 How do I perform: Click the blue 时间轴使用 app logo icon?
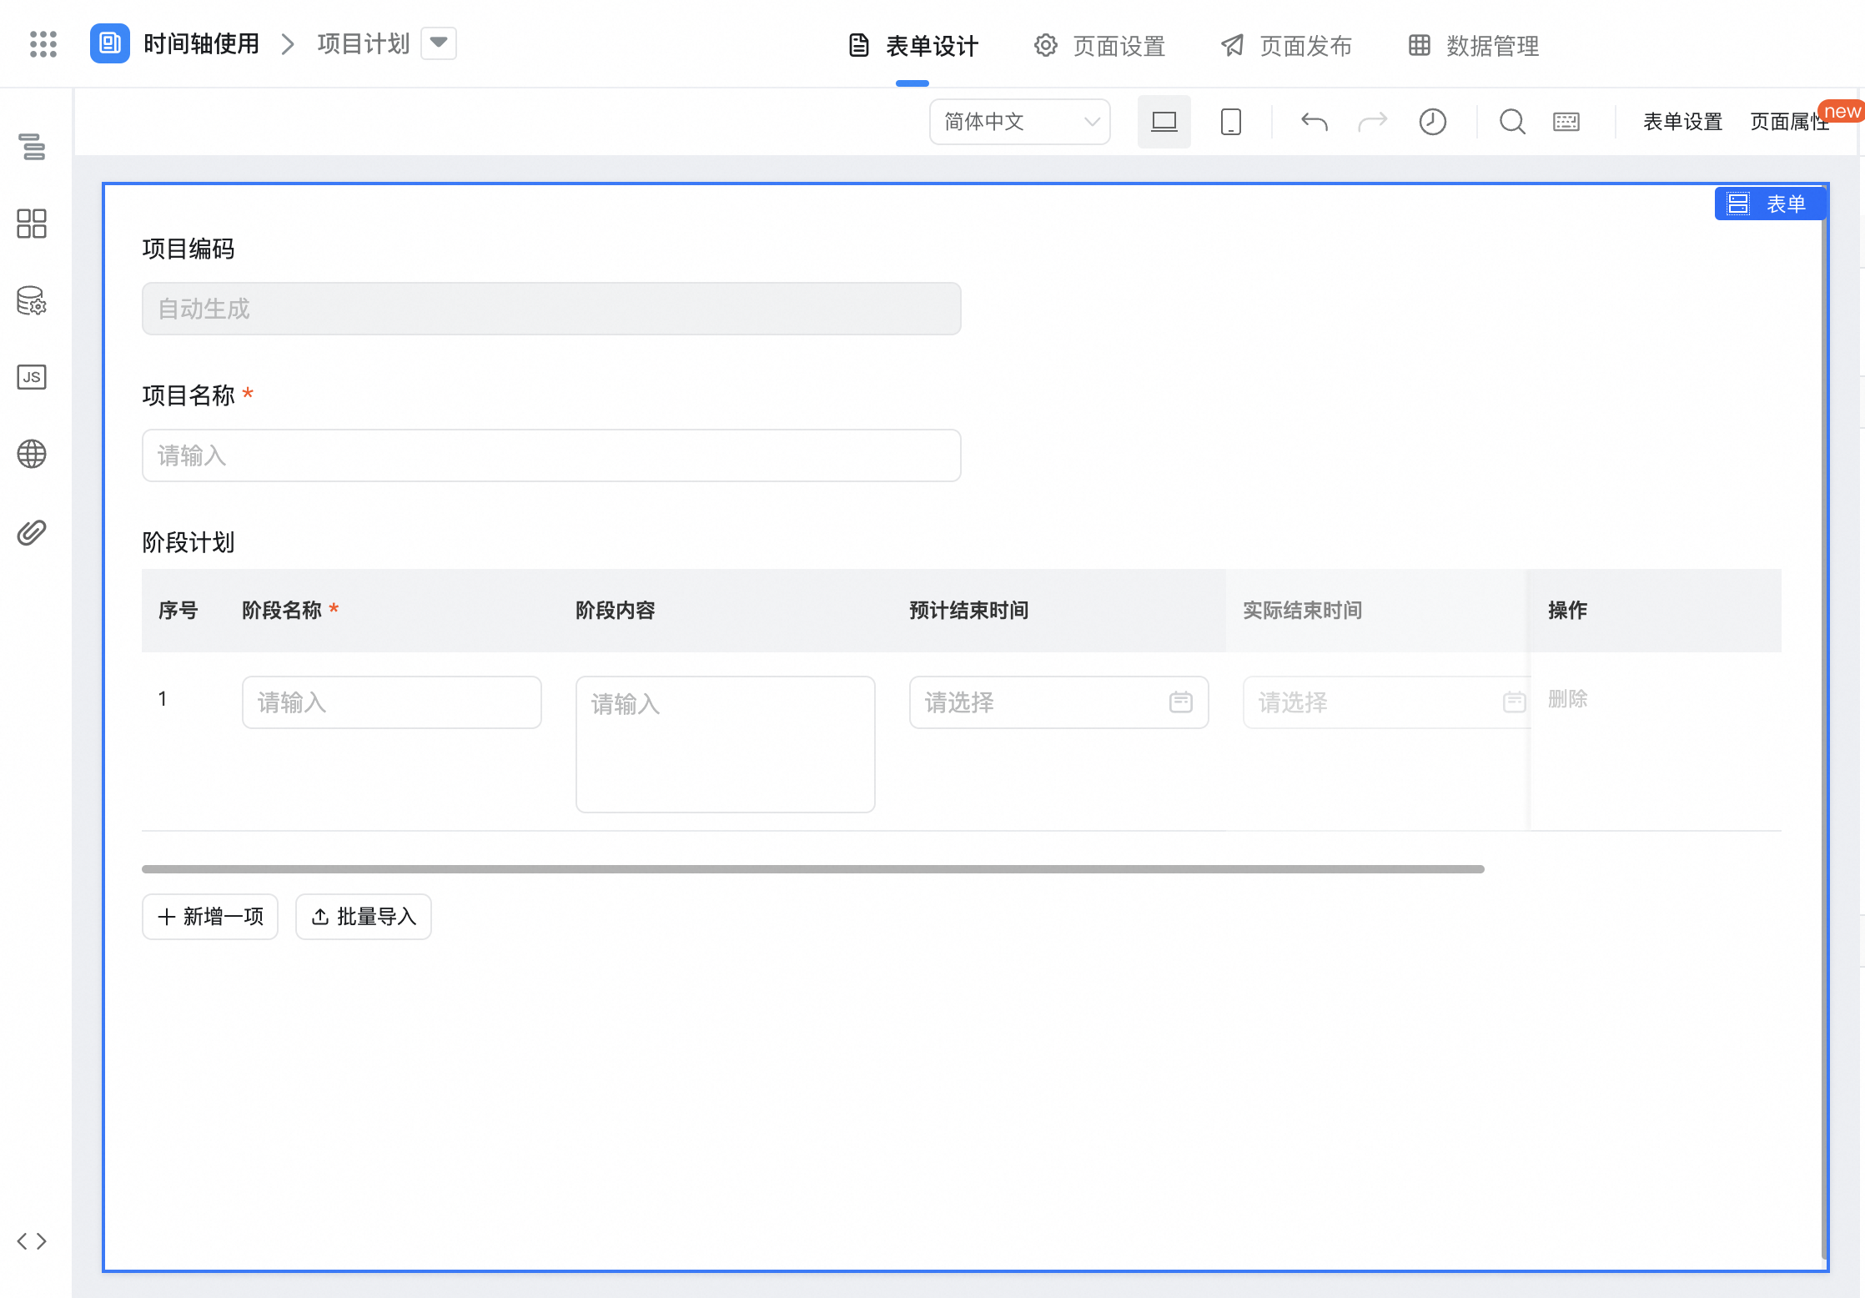tap(110, 43)
